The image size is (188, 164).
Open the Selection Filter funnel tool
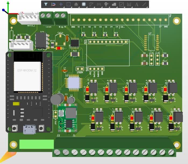(x=46, y=4)
